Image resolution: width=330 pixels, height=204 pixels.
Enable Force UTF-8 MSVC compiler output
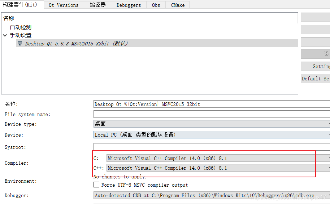tap(96, 185)
